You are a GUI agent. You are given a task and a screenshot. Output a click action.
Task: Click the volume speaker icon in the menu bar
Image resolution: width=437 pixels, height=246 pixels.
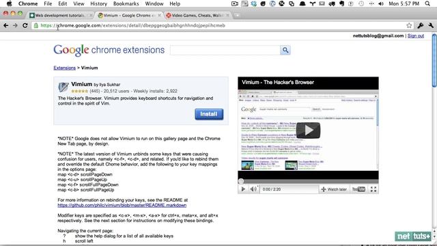coord(381,3)
